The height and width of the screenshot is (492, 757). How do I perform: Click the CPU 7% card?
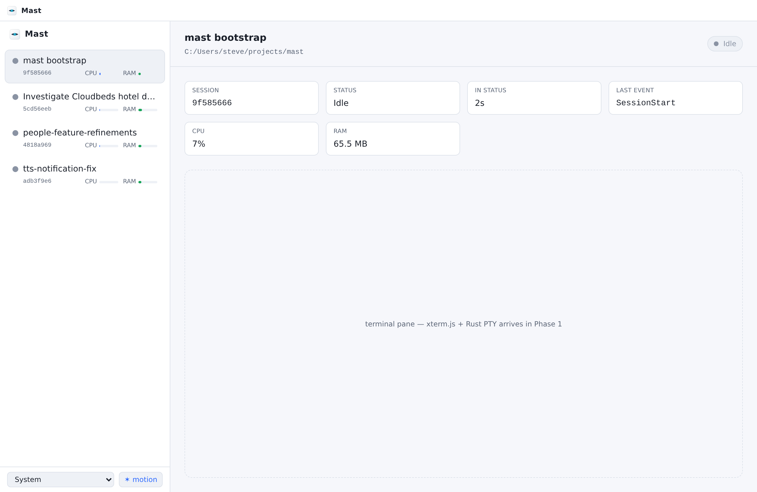252,139
